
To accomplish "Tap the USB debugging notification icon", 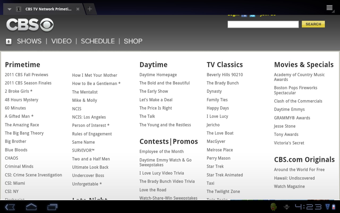I will (x=287, y=207).
